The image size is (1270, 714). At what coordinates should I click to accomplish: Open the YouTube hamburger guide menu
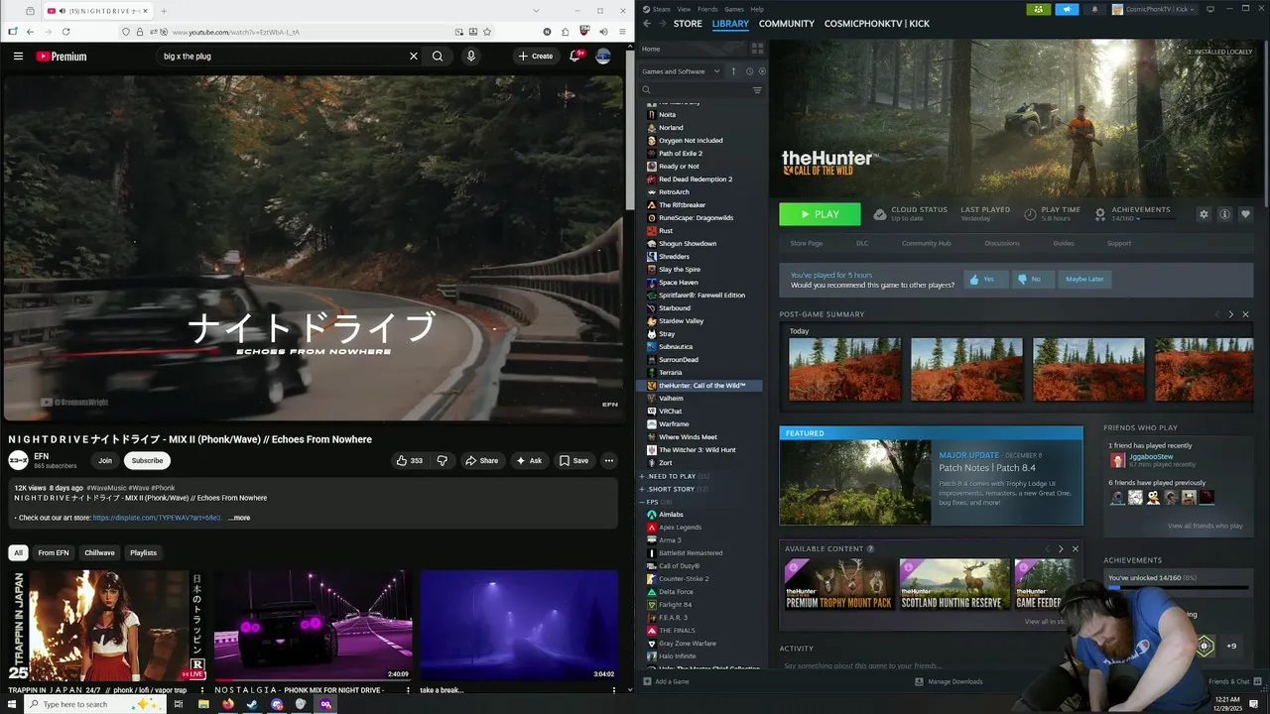(x=18, y=57)
